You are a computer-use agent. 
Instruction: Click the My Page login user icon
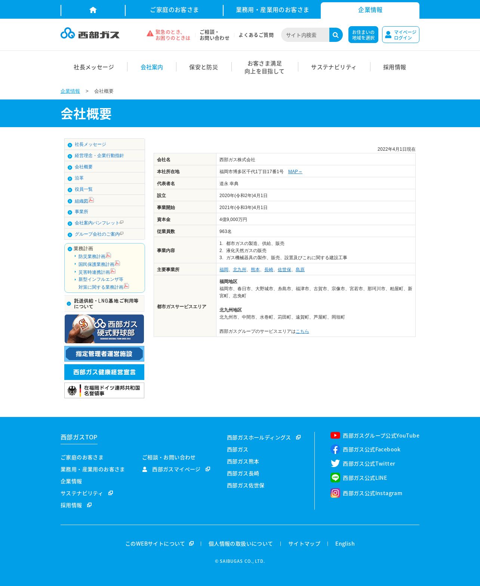[388, 35]
